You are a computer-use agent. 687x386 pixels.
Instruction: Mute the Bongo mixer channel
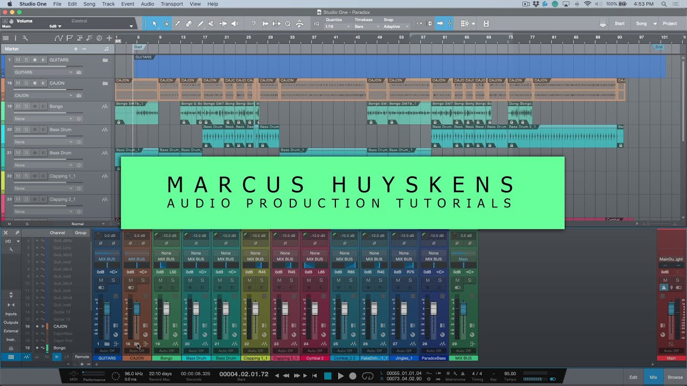160,280
